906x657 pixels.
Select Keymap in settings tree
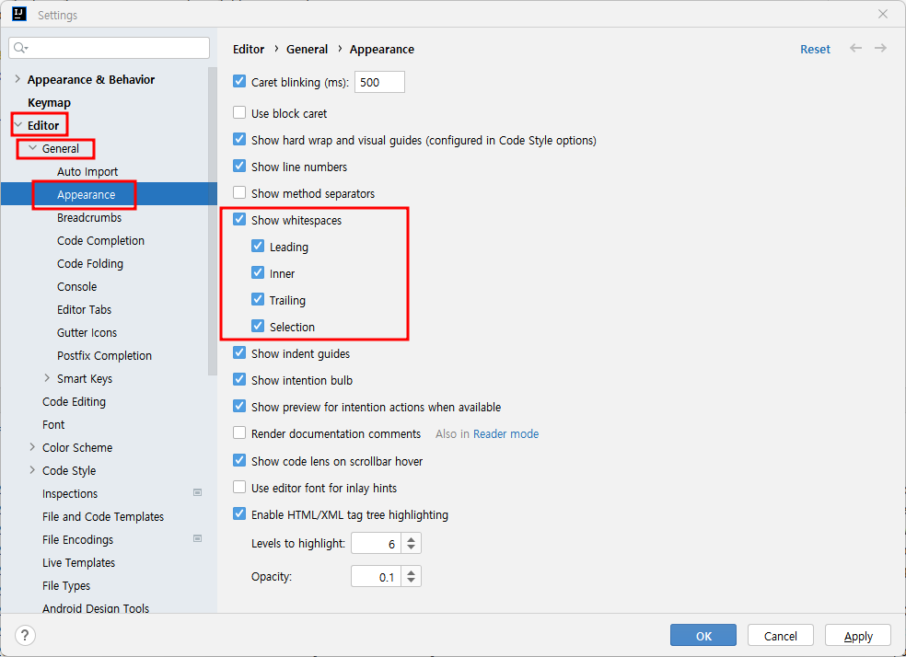click(49, 102)
